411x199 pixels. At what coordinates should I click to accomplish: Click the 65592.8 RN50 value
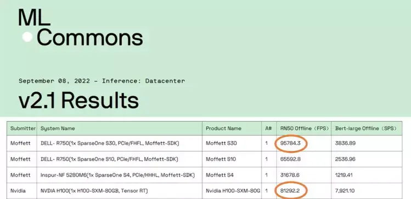coord(290,159)
